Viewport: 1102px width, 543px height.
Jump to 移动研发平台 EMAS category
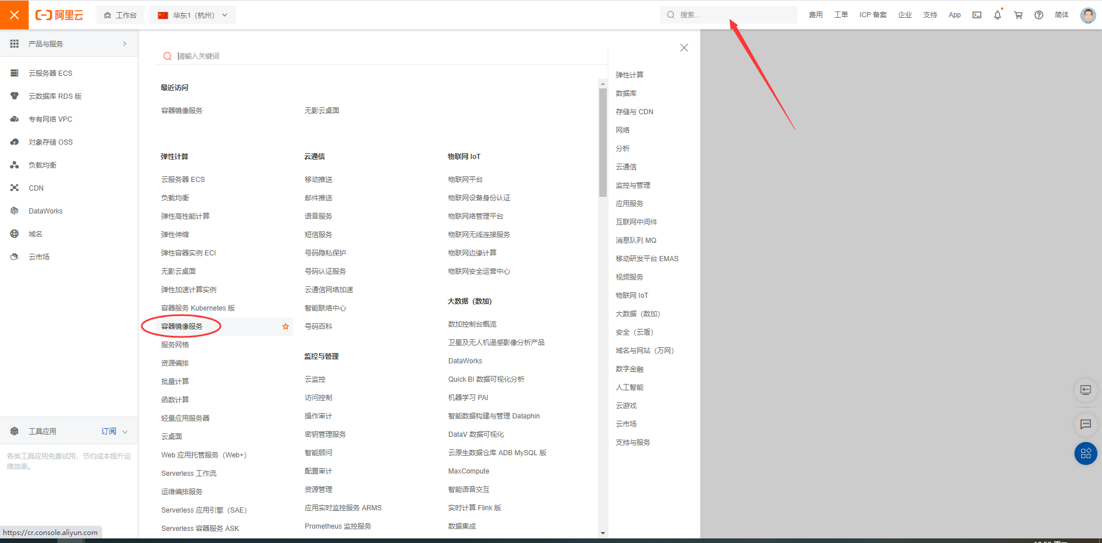tap(647, 259)
